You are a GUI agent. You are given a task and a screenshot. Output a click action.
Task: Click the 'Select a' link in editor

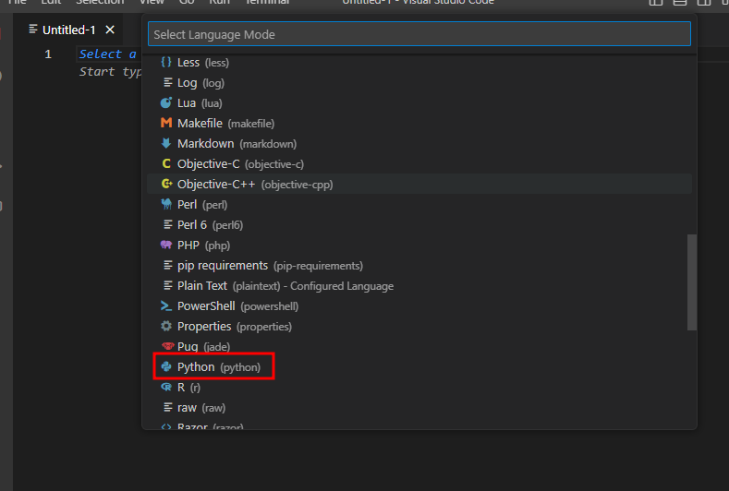108,54
